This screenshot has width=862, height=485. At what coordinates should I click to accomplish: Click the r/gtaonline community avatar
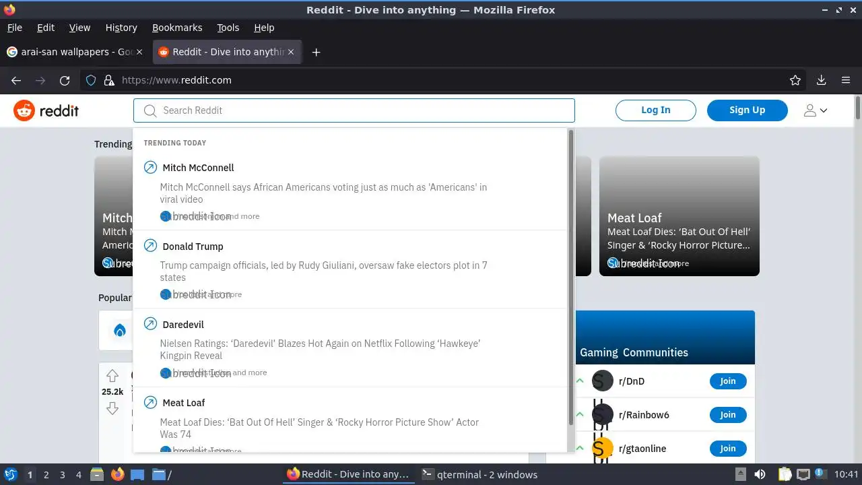(x=603, y=448)
